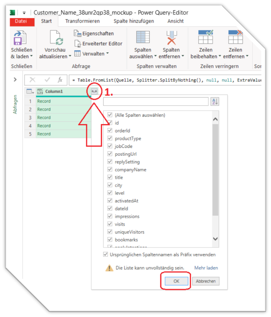Click the Eigenschaften icon

click(77, 34)
